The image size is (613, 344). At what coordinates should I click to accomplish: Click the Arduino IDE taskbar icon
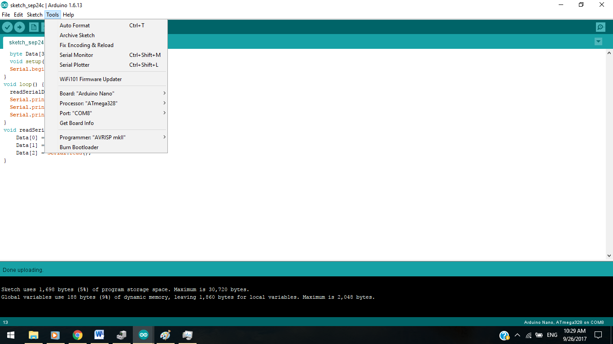143,335
